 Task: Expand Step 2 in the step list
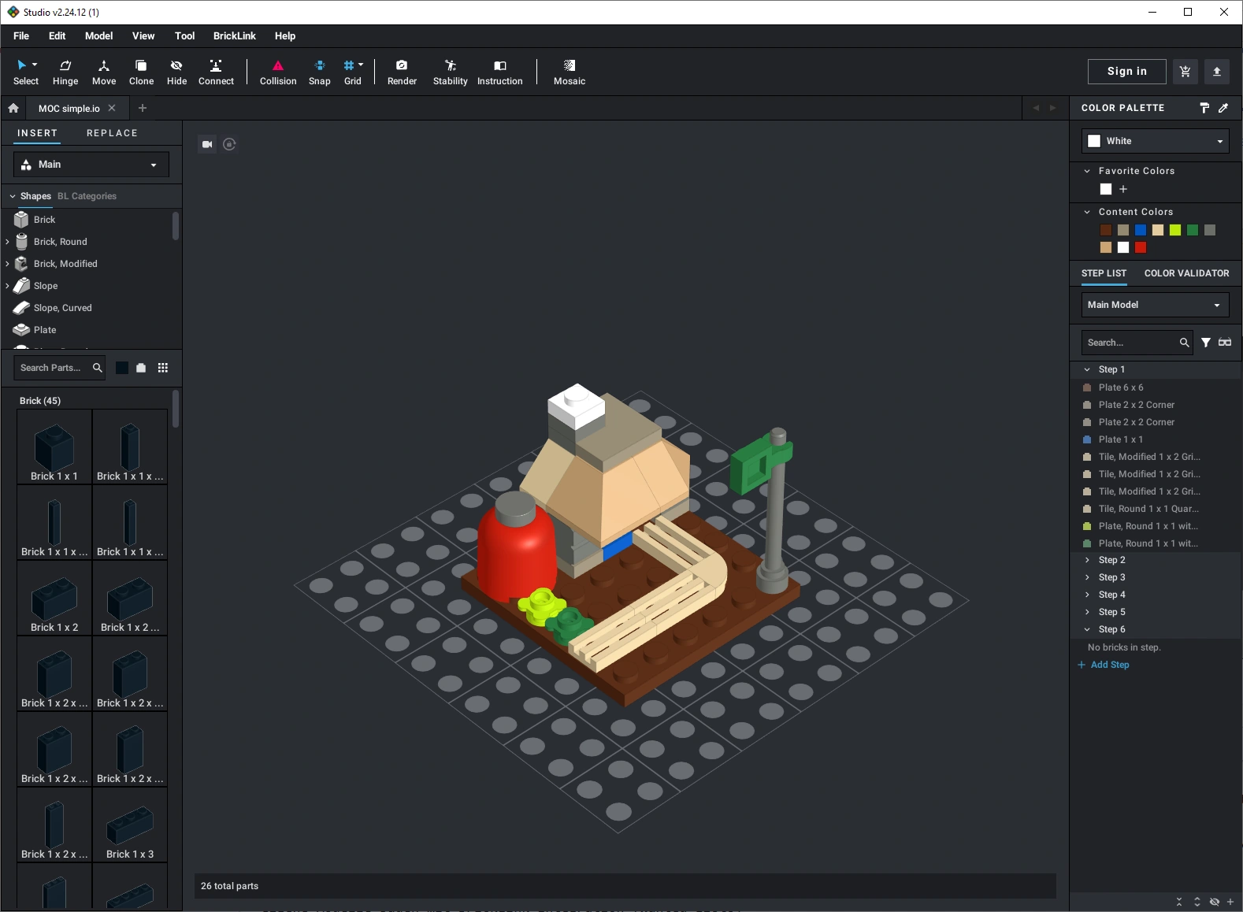[x=1088, y=560]
